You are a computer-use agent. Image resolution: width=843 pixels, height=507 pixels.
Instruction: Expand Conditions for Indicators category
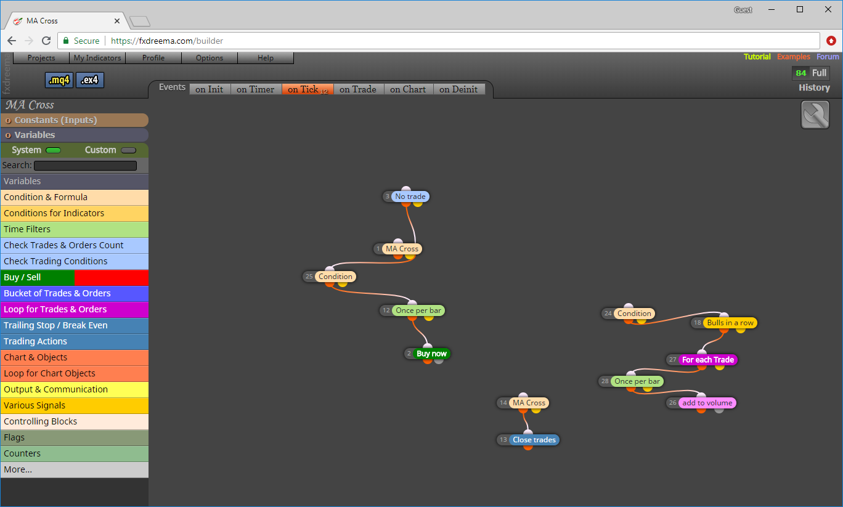coord(74,213)
